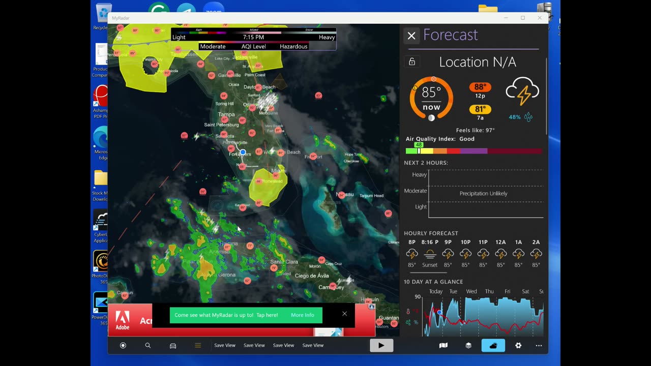The height and width of the screenshot is (366, 651).
Task: Select the 9P hourly forecast icon
Action: tap(448, 254)
